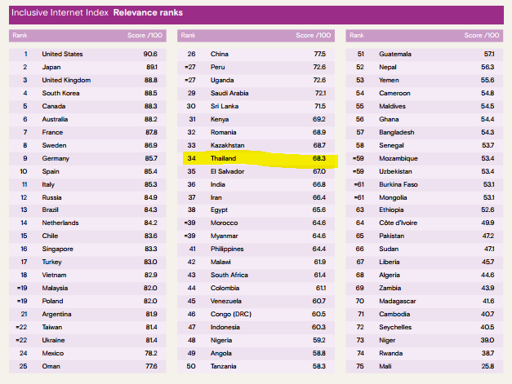Select Myanmar in the ranking
The width and height of the screenshot is (512, 384).
(x=225, y=236)
